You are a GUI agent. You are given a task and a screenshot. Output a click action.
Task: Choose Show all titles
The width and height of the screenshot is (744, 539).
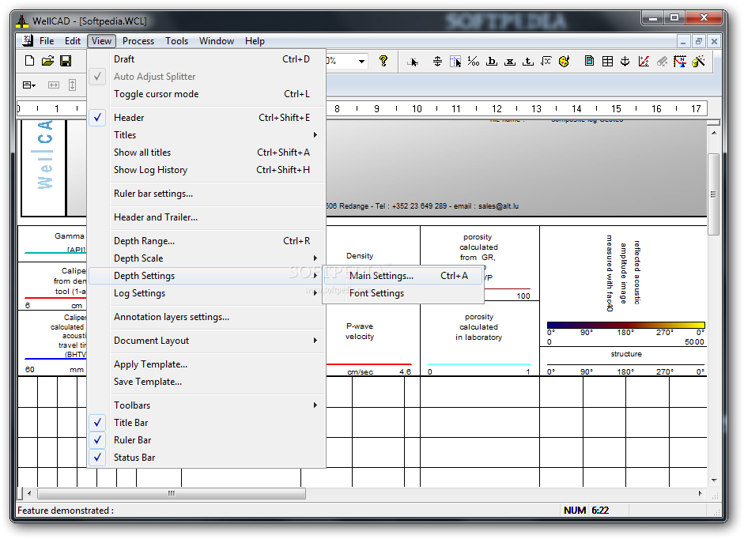207,153
